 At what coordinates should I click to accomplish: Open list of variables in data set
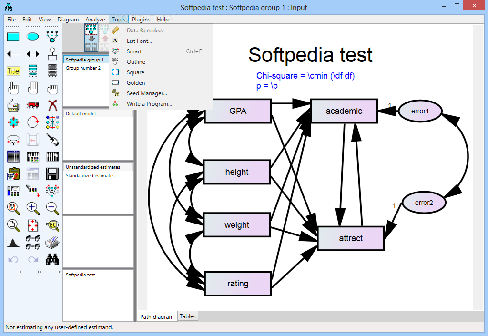(x=52, y=71)
